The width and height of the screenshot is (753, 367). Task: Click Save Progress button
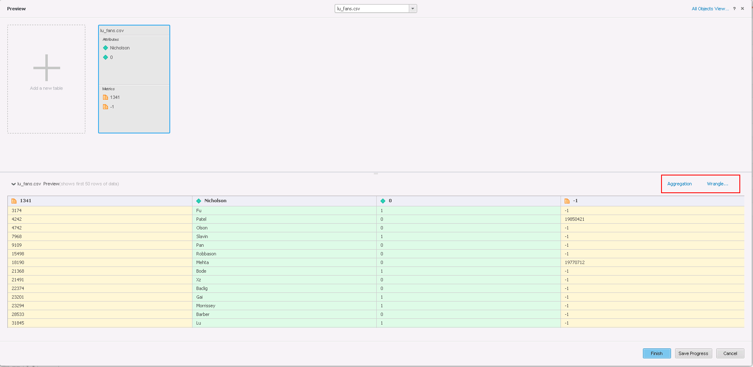(x=693, y=353)
